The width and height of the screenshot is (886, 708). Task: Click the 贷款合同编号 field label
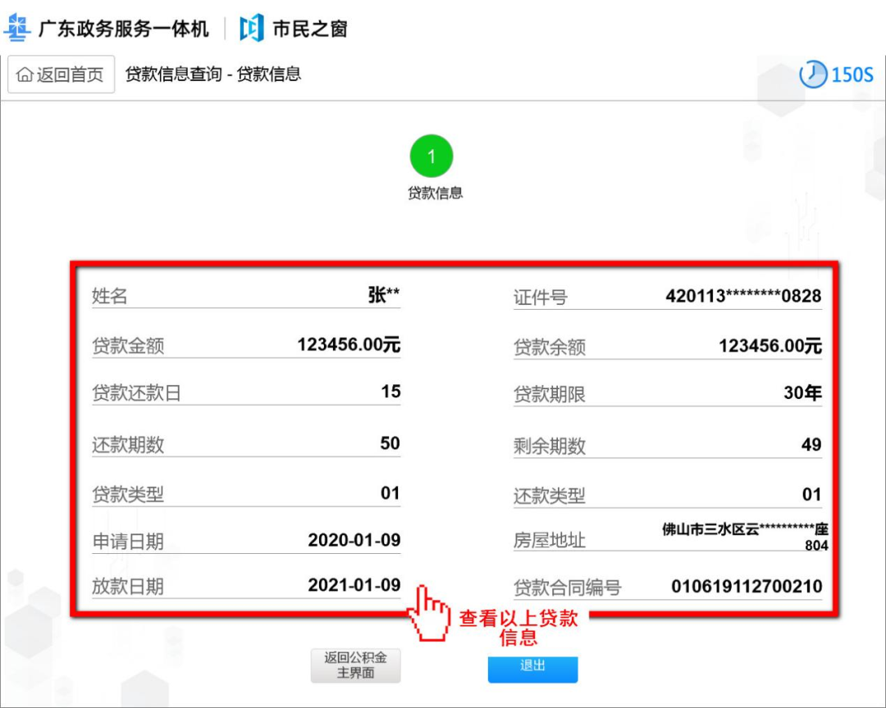568,588
